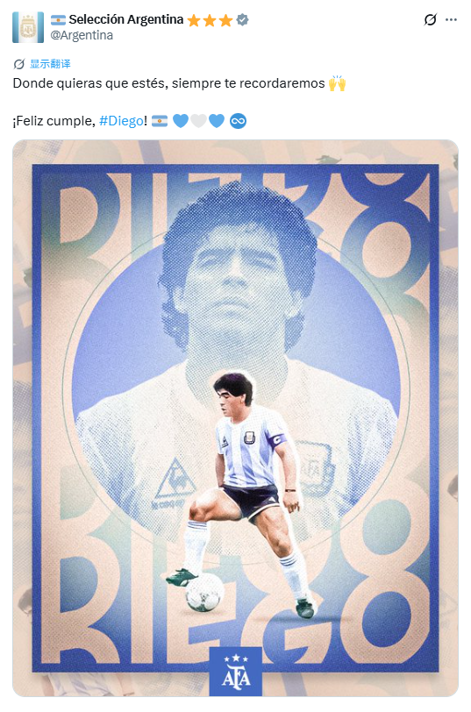471x712 pixels.
Task: Click the more options ellipsis icon
Action: (451, 19)
